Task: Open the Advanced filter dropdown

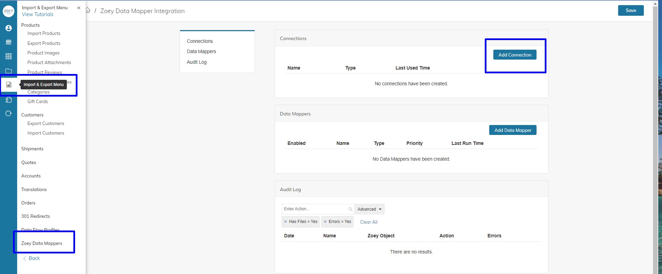Action: tap(370, 209)
